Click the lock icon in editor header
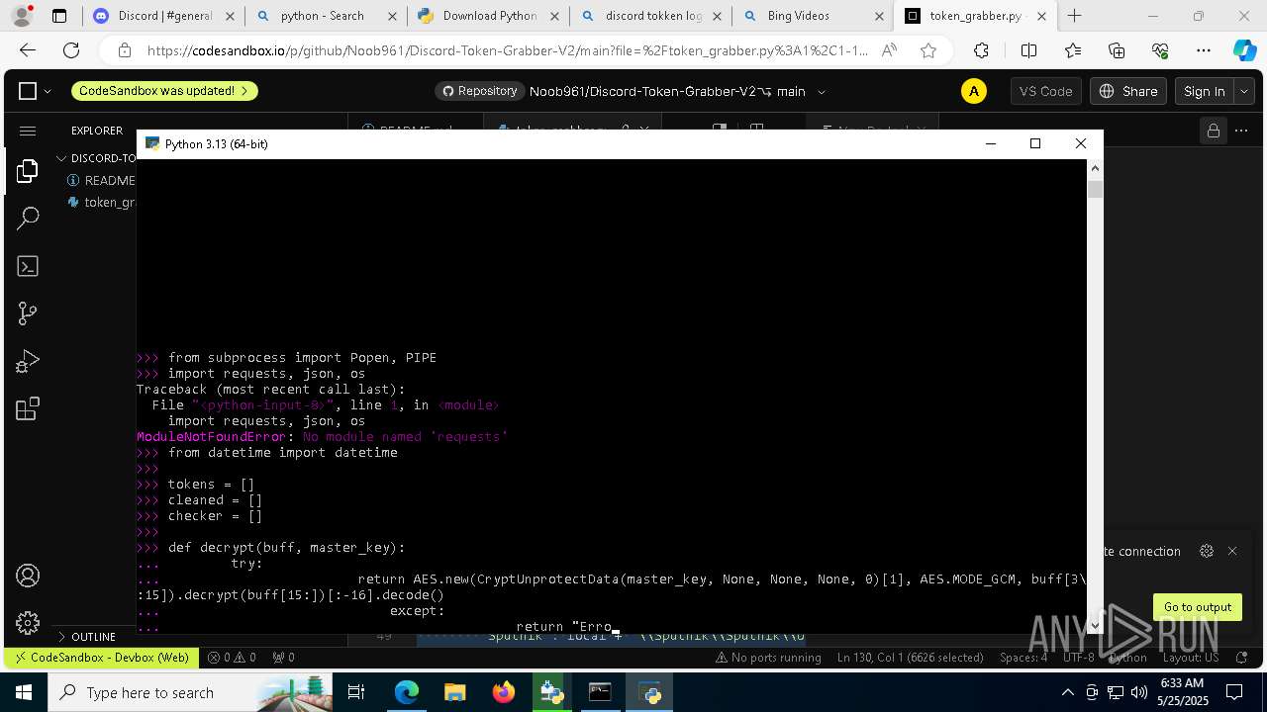 [x=1213, y=131]
